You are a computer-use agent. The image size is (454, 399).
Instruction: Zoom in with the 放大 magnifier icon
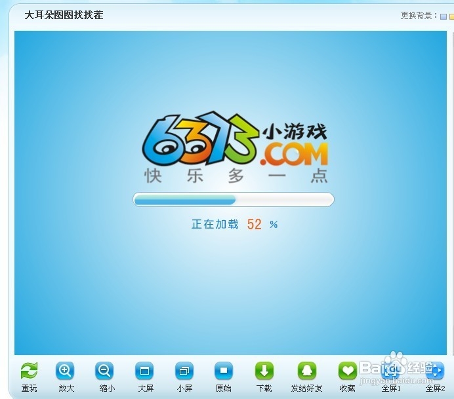[65, 370]
